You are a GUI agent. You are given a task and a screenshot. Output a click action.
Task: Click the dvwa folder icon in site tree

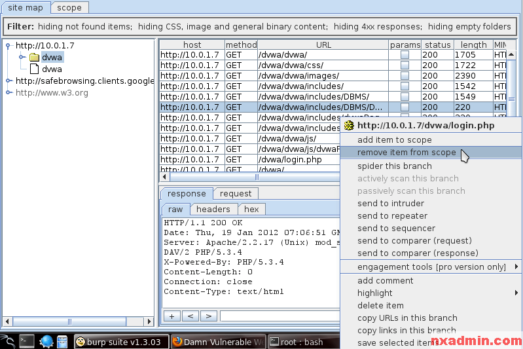point(34,58)
